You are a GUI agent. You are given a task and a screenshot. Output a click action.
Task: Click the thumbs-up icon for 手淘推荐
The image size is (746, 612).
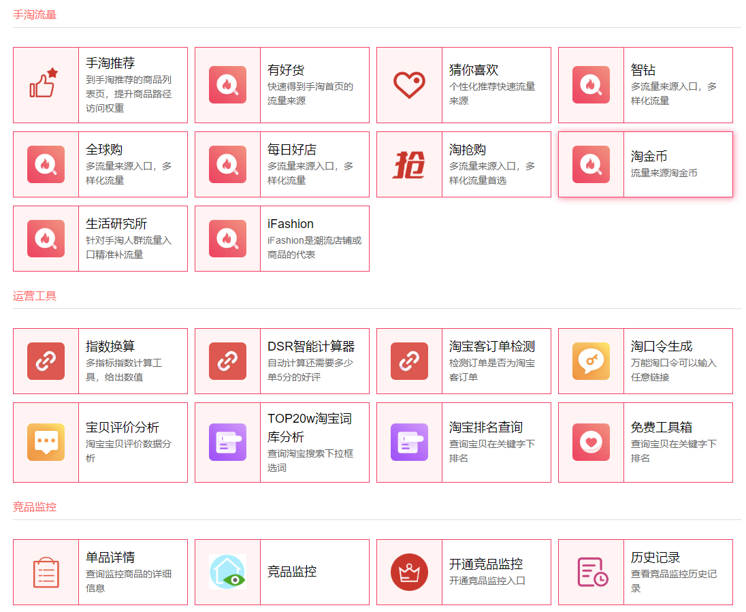(x=44, y=83)
